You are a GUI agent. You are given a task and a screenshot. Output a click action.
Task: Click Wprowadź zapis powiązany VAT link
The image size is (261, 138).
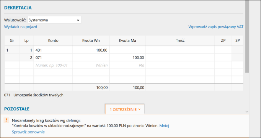pyautogui.click(x=216, y=27)
